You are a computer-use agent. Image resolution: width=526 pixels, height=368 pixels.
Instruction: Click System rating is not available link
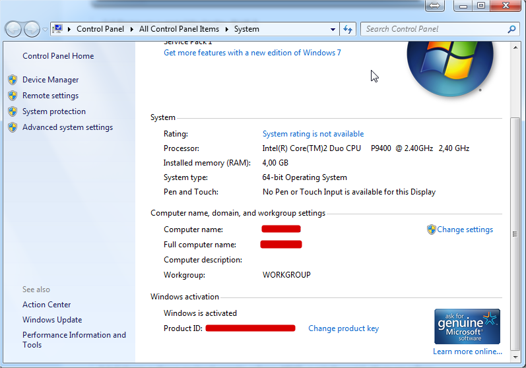click(313, 134)
